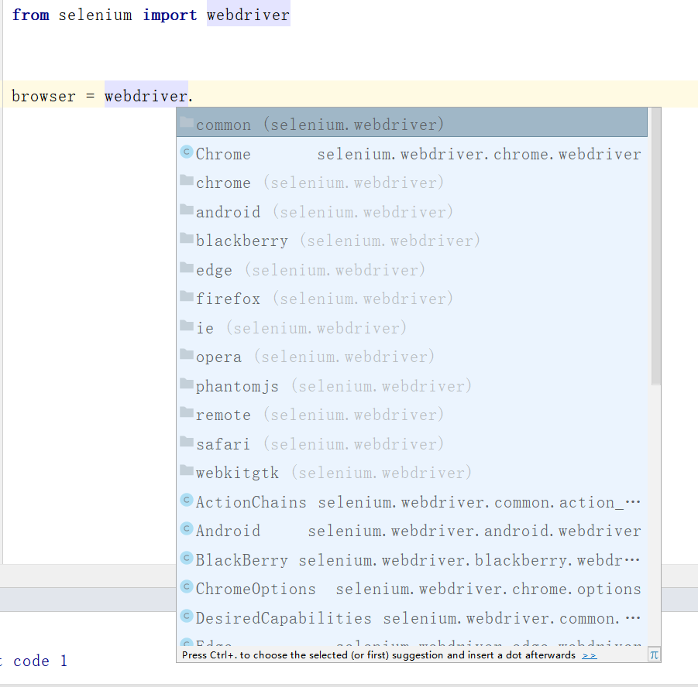The width and height of the screenshot is (698, 687).
Task: Open the '>>' hint link
Action: [x=590, y=655]
